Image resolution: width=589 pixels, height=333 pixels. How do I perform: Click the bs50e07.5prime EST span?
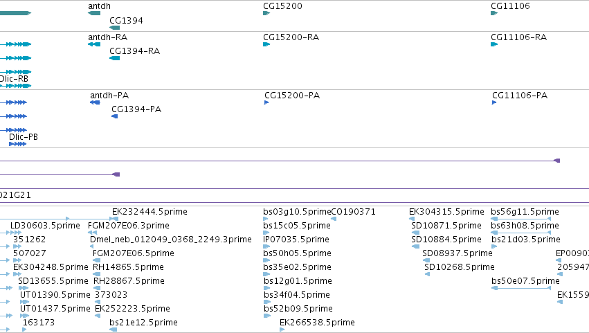(x=521, y=288)
